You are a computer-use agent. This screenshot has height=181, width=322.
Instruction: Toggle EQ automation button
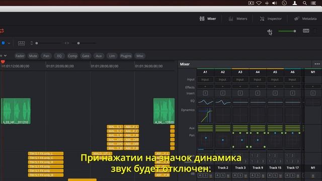(59, 56)
